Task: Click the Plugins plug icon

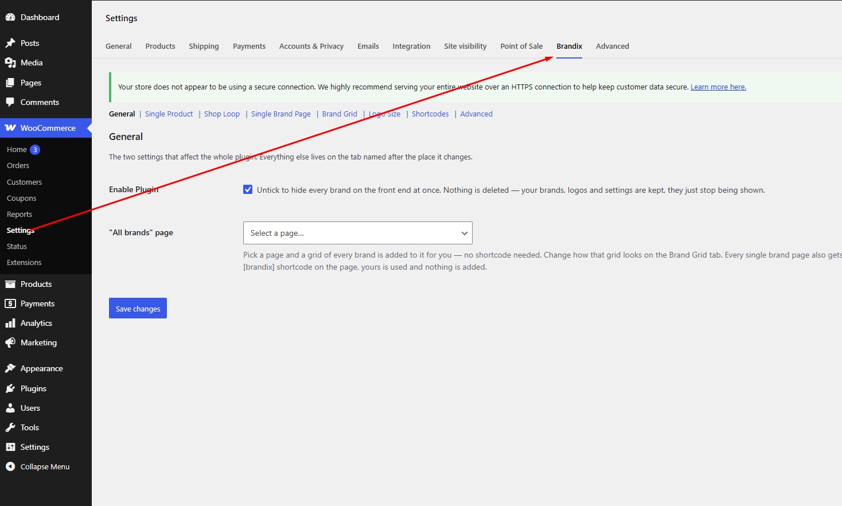Action: [10, 388]
